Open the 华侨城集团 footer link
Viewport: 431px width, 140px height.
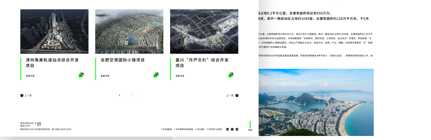tap(167, 129)
